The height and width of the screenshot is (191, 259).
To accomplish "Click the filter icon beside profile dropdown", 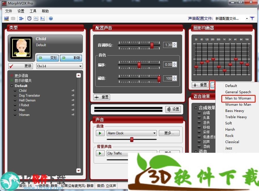I will (252, 18).
